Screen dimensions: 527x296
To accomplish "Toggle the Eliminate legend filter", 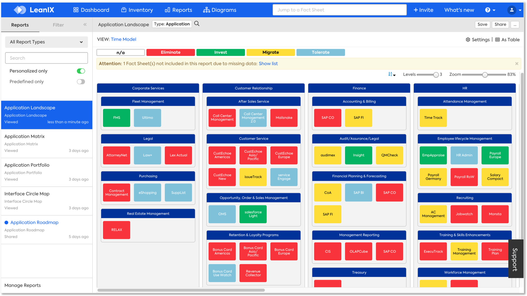I will coord(170,52).
